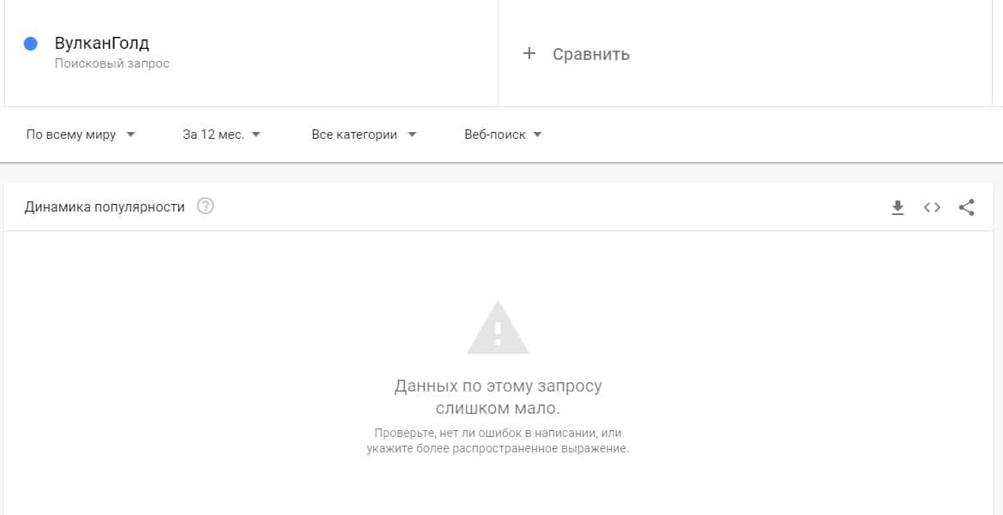This screenshot has height=515, width=1003.
Task: Open the По всему миру region dropdown
Action: 81,135
